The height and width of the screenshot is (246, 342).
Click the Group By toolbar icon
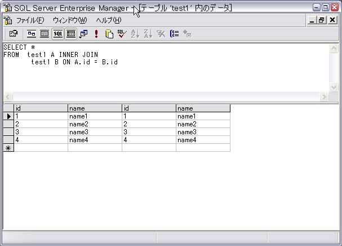click(174, 34)
